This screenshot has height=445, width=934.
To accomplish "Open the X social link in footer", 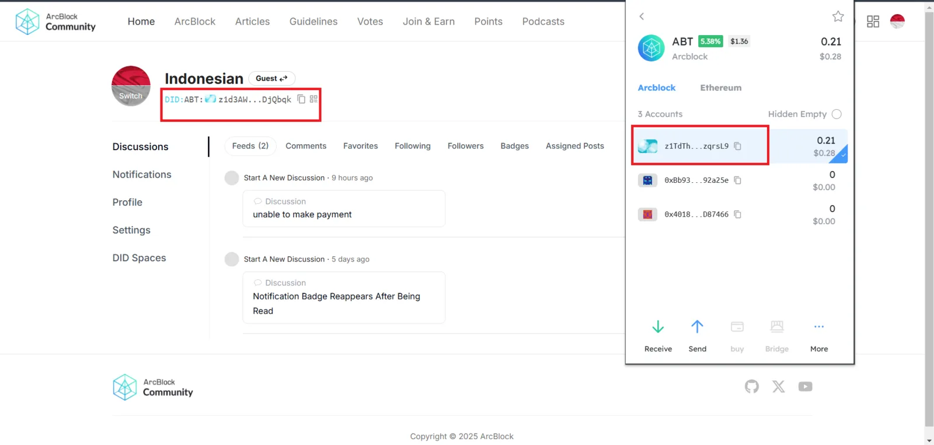I will coord(779,387).
